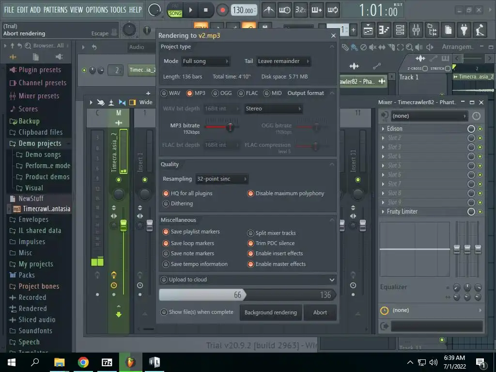496x372 pixels.
Task: Close the Rendering dialog
Action: point(333,35)
